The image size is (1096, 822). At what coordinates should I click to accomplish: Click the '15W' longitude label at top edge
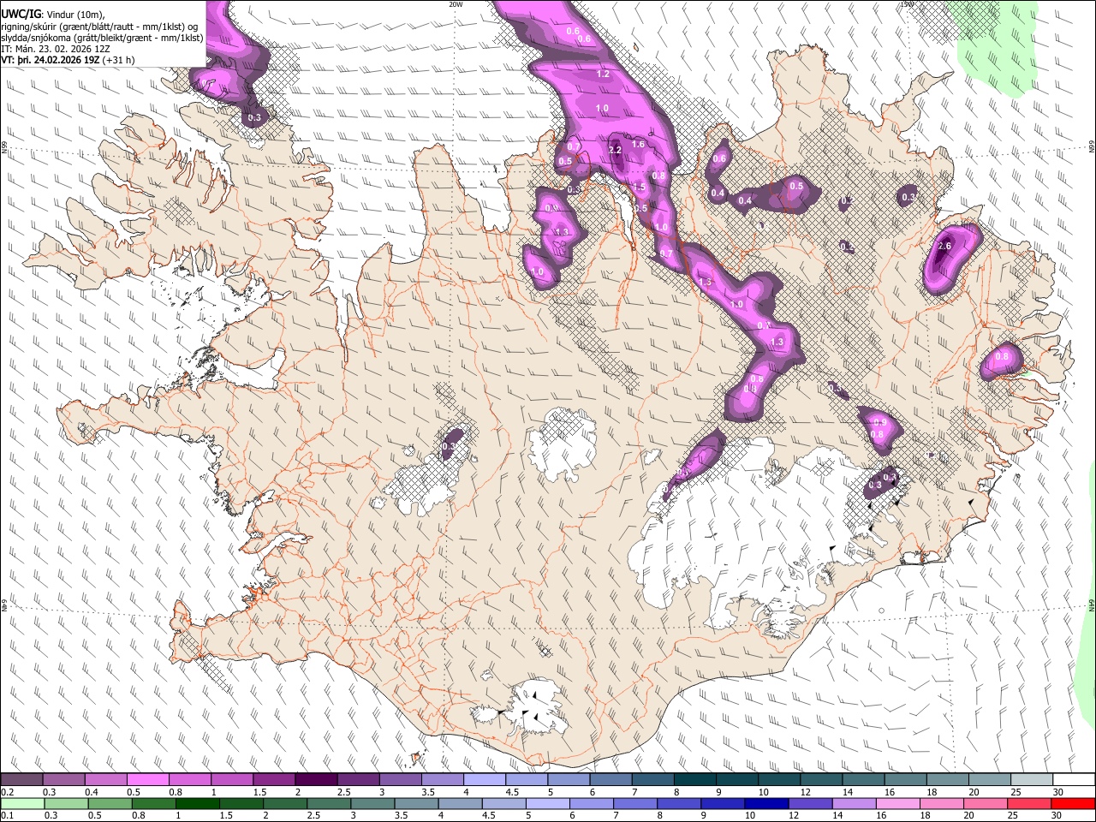(x=907, y=4)
